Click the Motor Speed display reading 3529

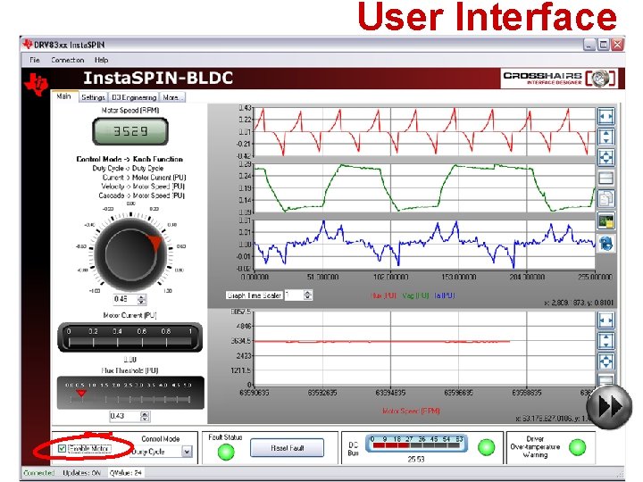coord(130,131)
